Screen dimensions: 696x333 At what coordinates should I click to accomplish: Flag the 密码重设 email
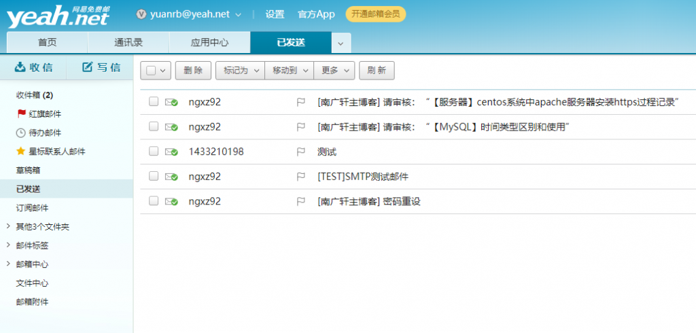301,202
